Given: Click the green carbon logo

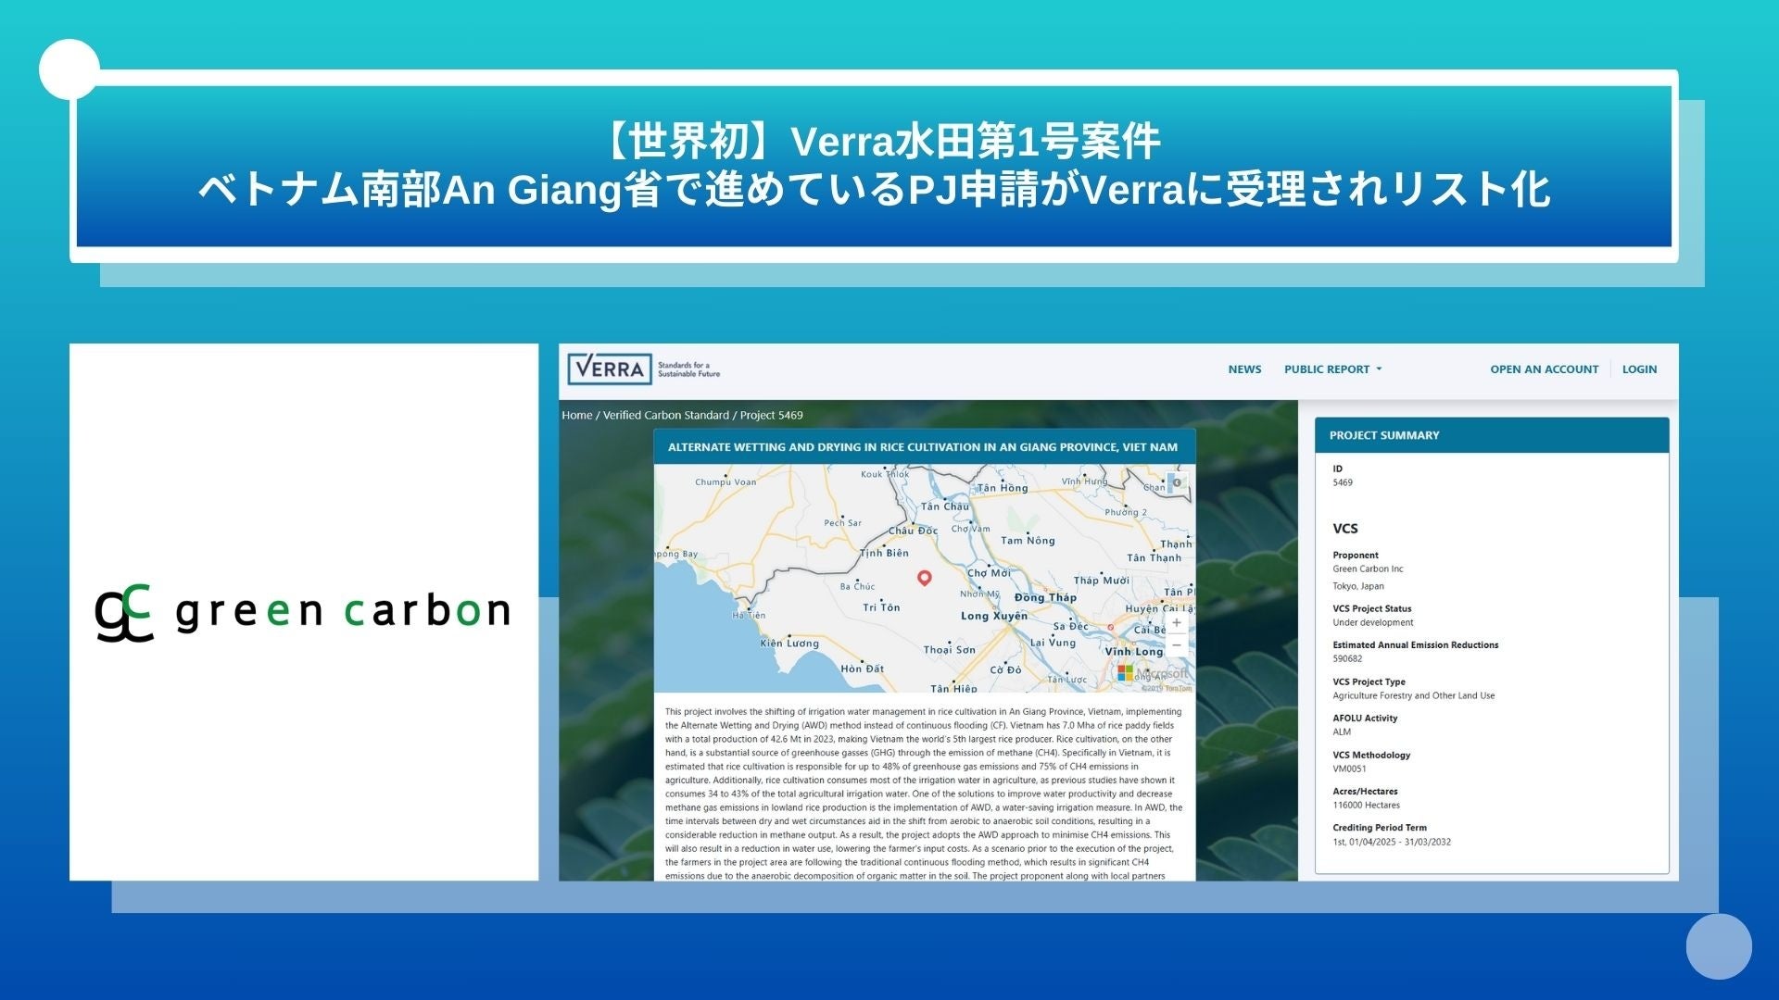Looking at the screenshot, I should pyautogui.click(x=303, y=611).
